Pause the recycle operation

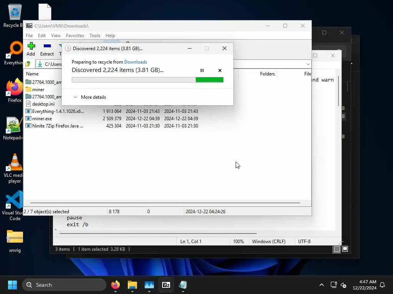tap(202, 70)
